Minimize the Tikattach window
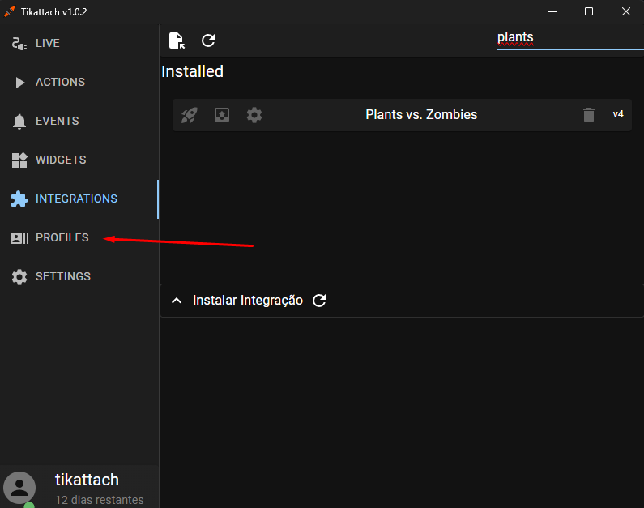The height and width of the screenshot is (508, 644). click(x=552, y=11)
